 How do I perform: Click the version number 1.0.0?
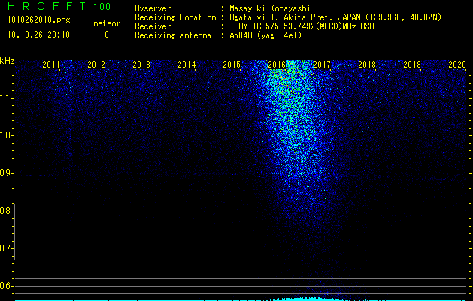(102, 7)
